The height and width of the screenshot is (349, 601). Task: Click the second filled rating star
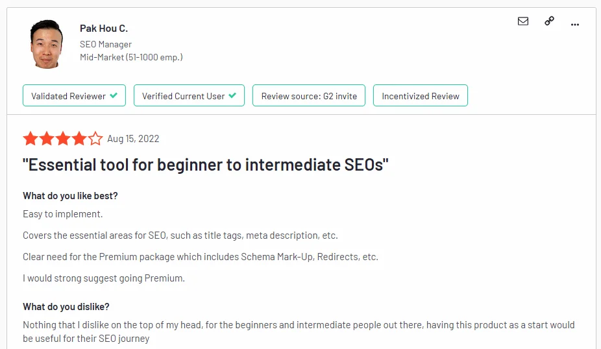tap(46, 139)
